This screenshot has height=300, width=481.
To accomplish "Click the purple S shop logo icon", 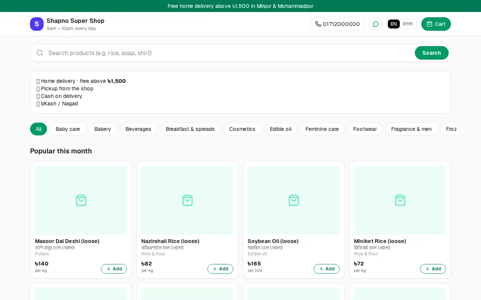I will click(x=37, y=24).
